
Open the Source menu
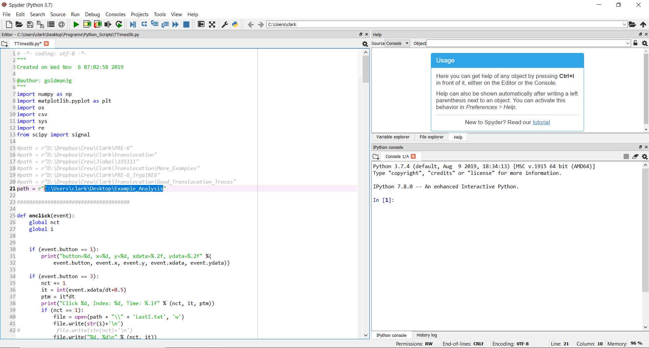(58, 14)
